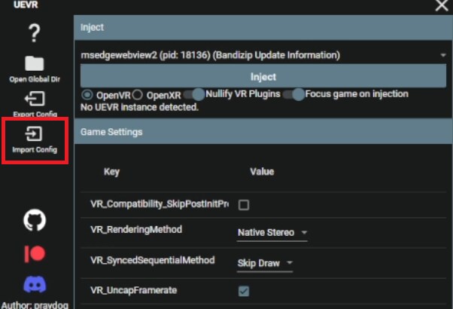Open the Skip Draw sequential method dropdown
The width and height of the screenshot is (453, 309).
tap(264, 262)
